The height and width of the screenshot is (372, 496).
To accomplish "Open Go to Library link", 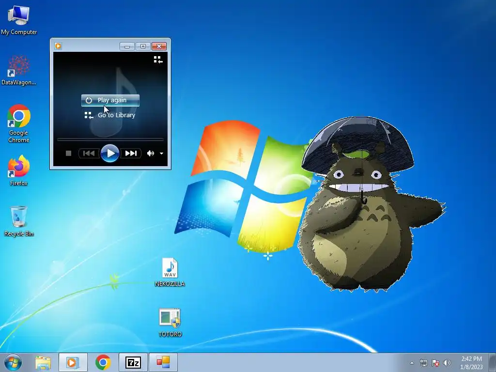I will point(110,115).
